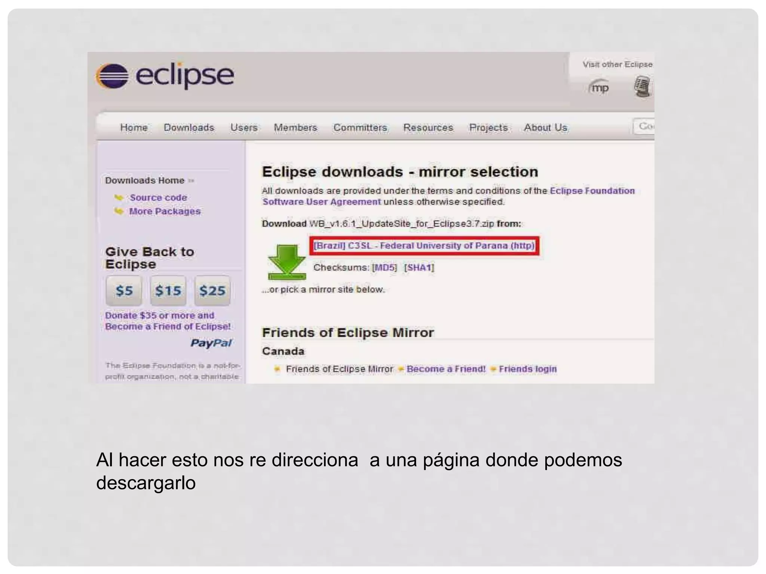Follow the More Packages link

click(165, 211)
